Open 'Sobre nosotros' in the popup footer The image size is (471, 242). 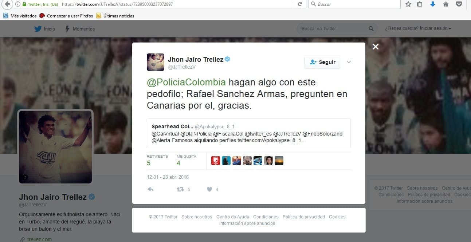(x=197, y=217)
